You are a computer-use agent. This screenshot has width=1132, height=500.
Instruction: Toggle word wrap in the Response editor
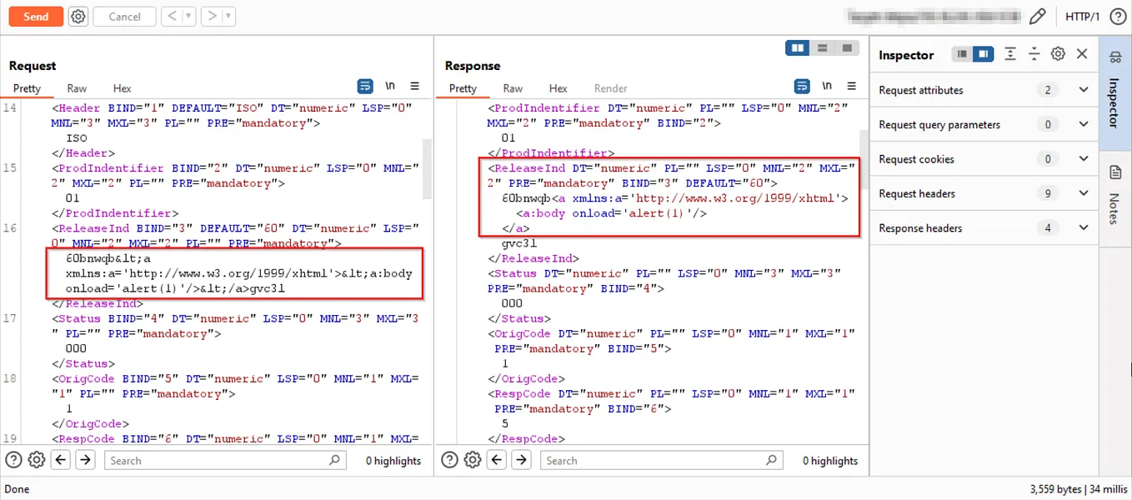click(802, 86)
